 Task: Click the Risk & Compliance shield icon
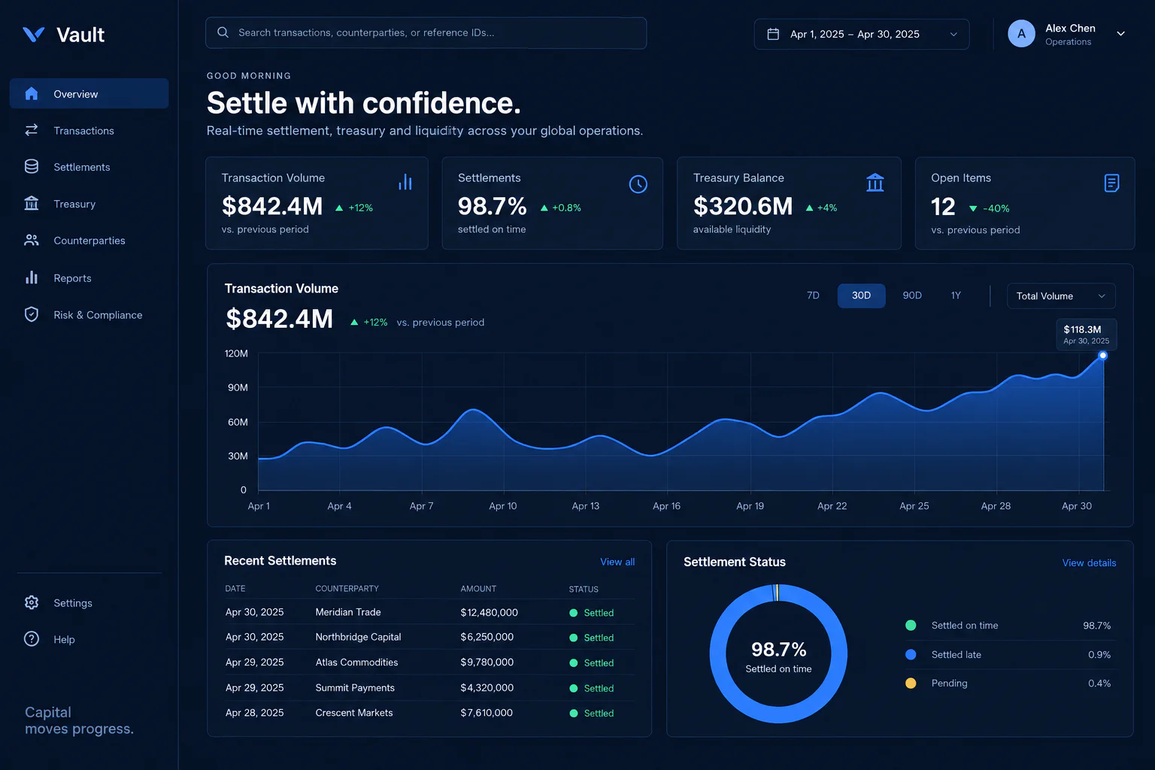pos(32,314)
